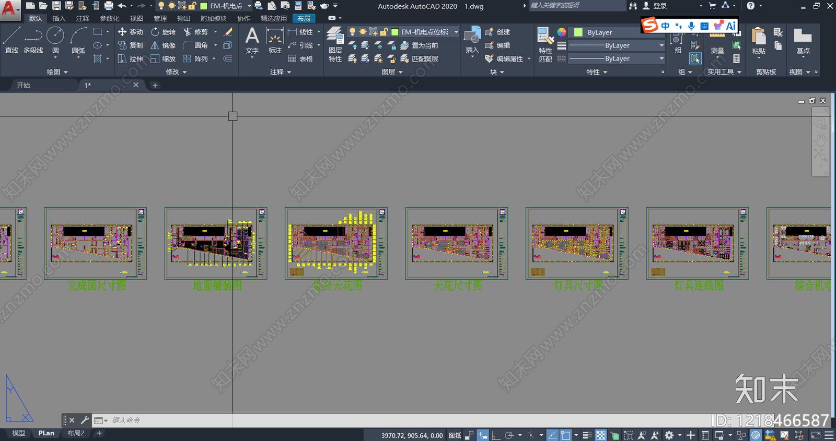
Task: Choose the Move (移动) command
Action: pyautogui.click(x=131, y=32)
